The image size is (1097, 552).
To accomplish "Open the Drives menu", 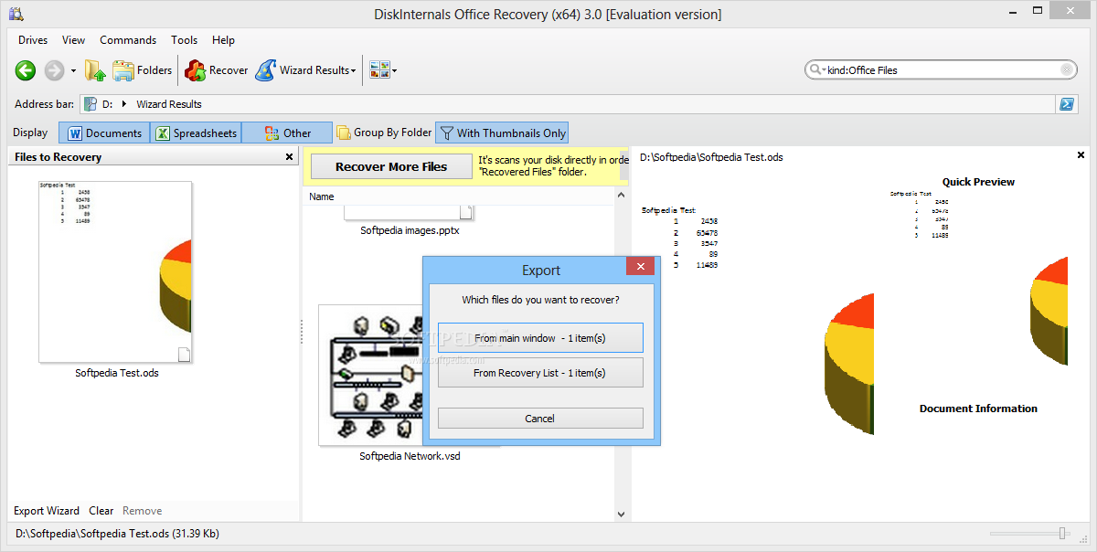I will (x=33, y=40).
